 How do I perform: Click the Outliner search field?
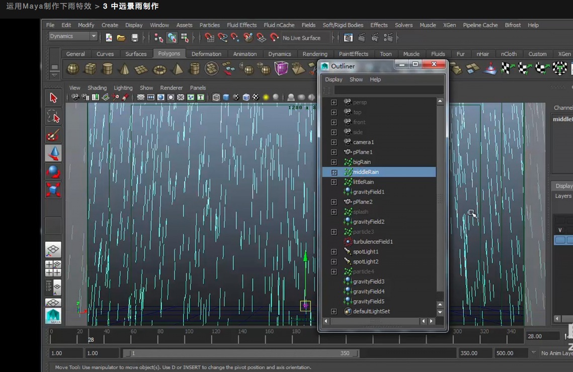[x=388, y=90]
